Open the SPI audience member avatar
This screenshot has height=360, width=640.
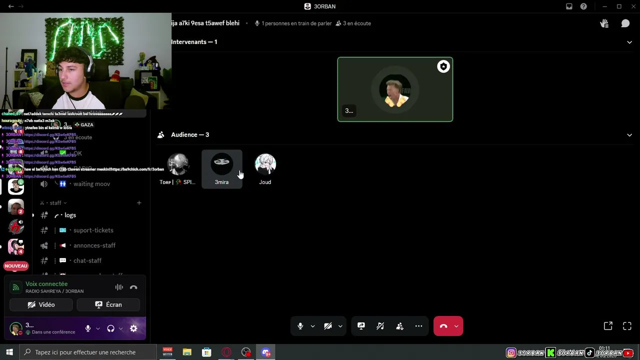tap(178, 164)
